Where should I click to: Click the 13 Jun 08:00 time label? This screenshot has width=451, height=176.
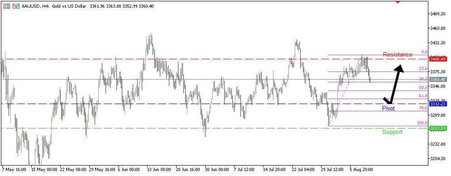pos(159,170)
